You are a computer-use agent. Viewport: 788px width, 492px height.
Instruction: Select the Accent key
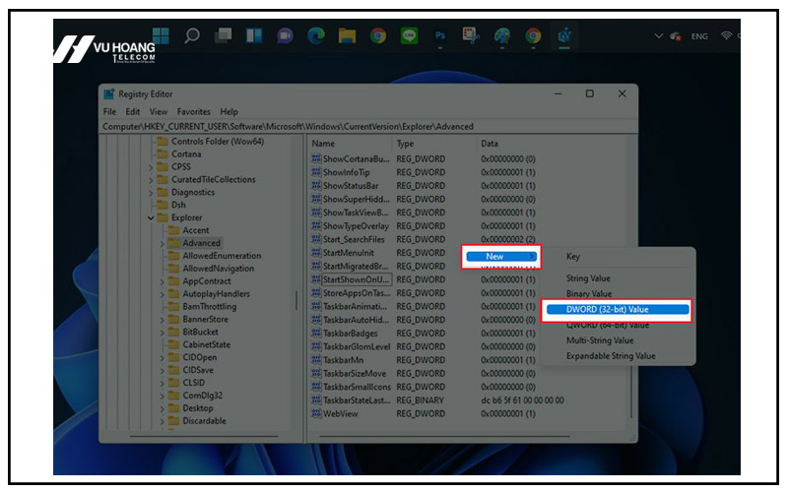(x=195, y=230)
